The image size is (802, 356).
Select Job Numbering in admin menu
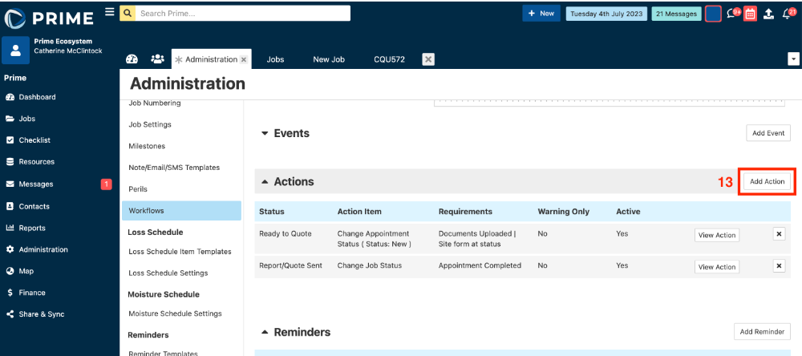[x=155, y=103]
